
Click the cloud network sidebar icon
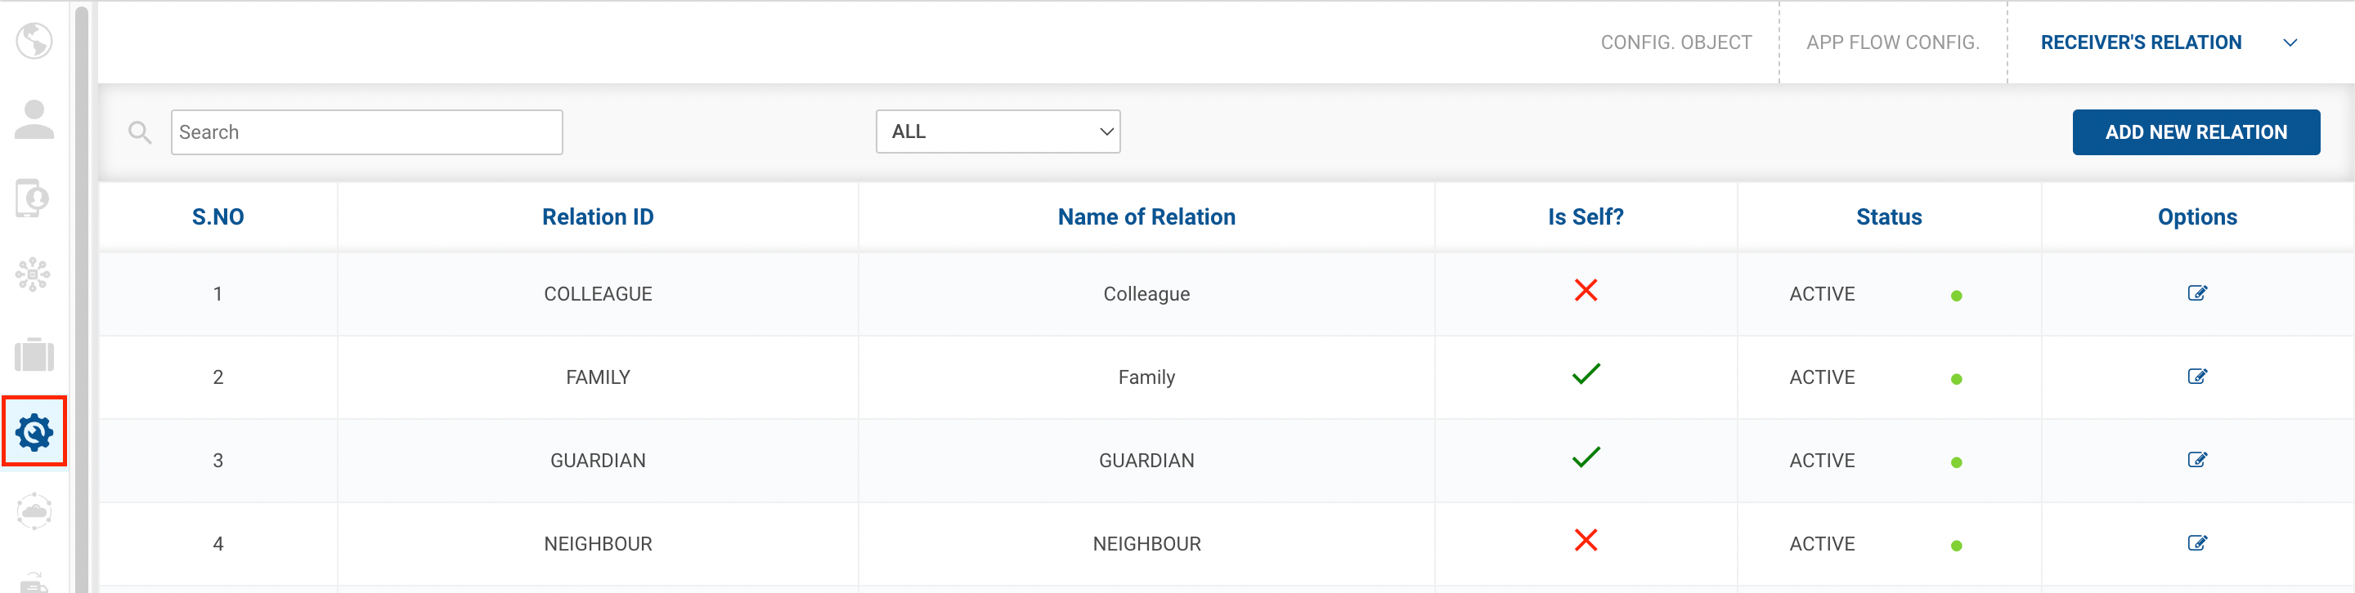(34, 511)
